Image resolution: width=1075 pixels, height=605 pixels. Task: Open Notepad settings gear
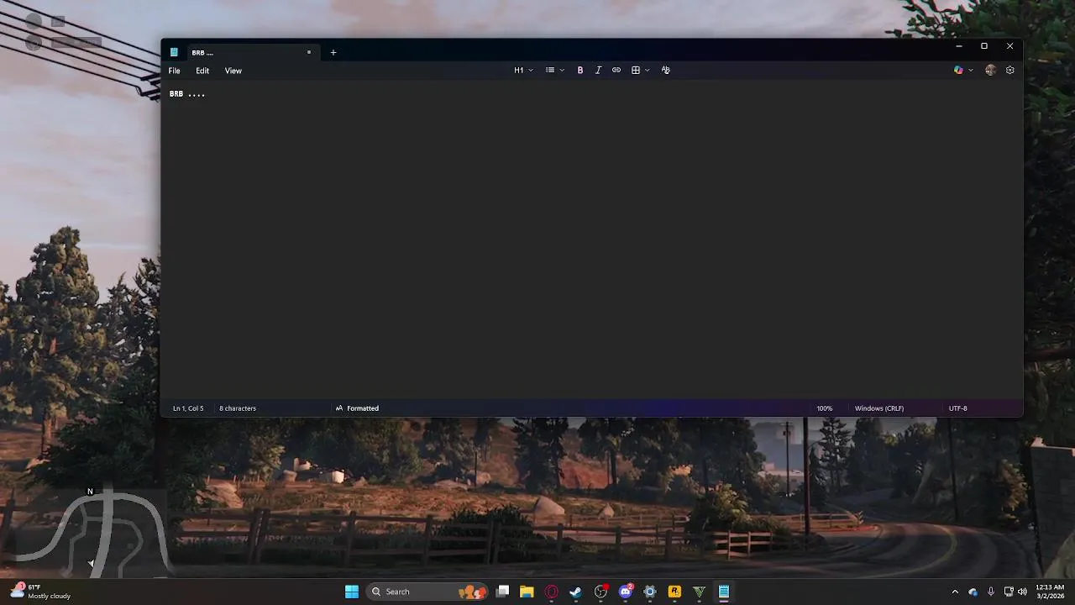coord(1010,71)
